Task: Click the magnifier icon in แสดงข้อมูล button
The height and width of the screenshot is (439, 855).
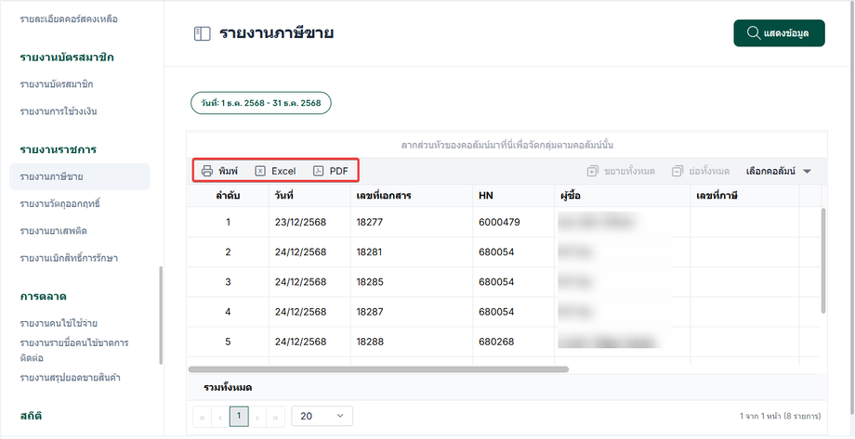Action: (754, 33)
